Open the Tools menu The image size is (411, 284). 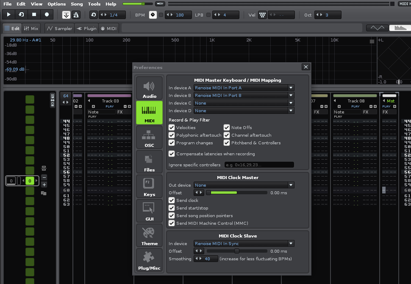(x=94, y=4)
